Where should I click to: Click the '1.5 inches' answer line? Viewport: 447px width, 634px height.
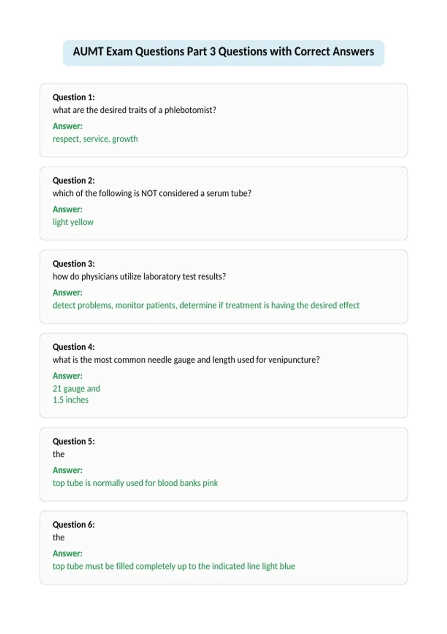(71, 400)
